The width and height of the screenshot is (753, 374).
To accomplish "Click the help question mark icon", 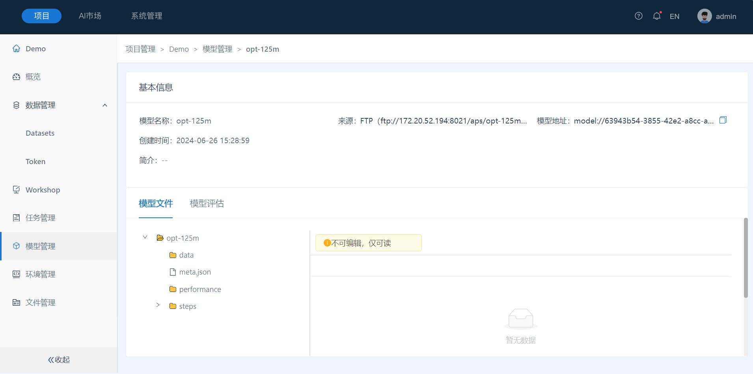I will [x=638, y=16].
